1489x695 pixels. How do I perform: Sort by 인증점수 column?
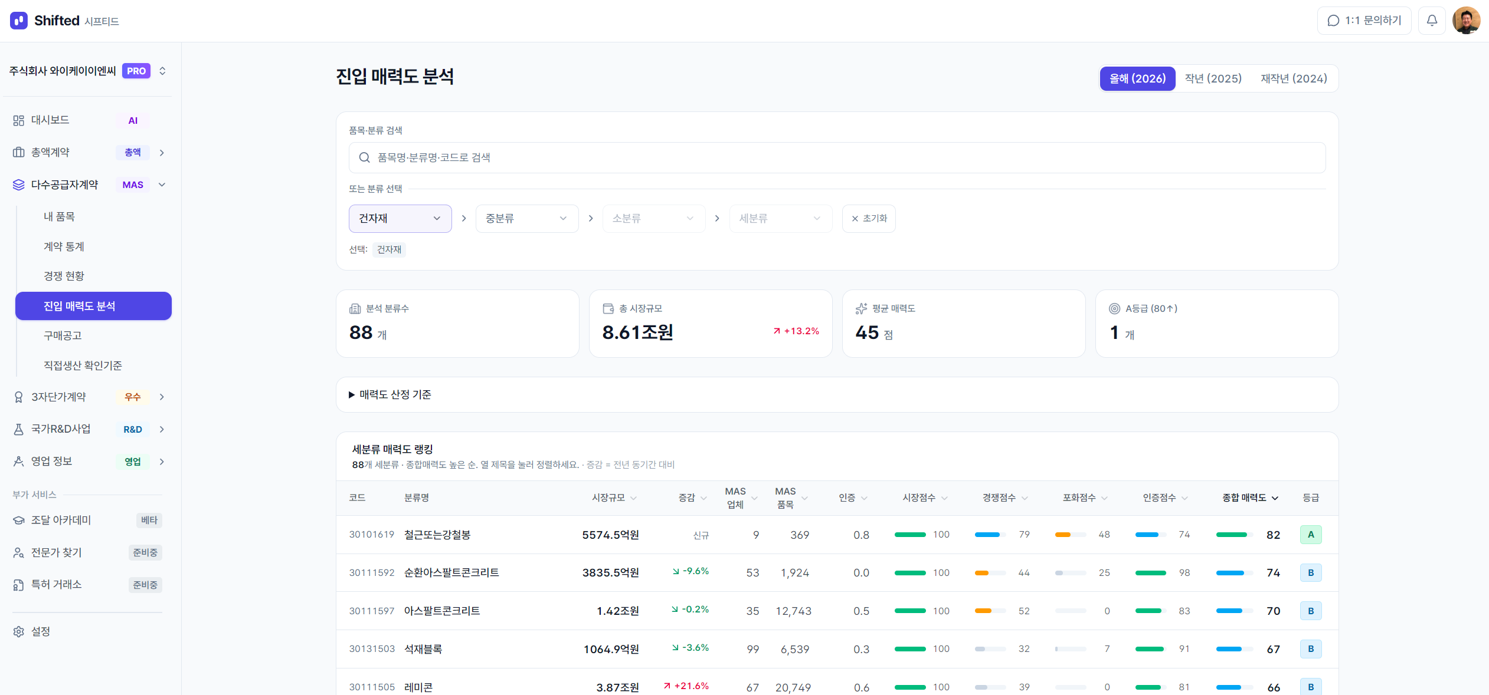click(x=1165, y=498)
